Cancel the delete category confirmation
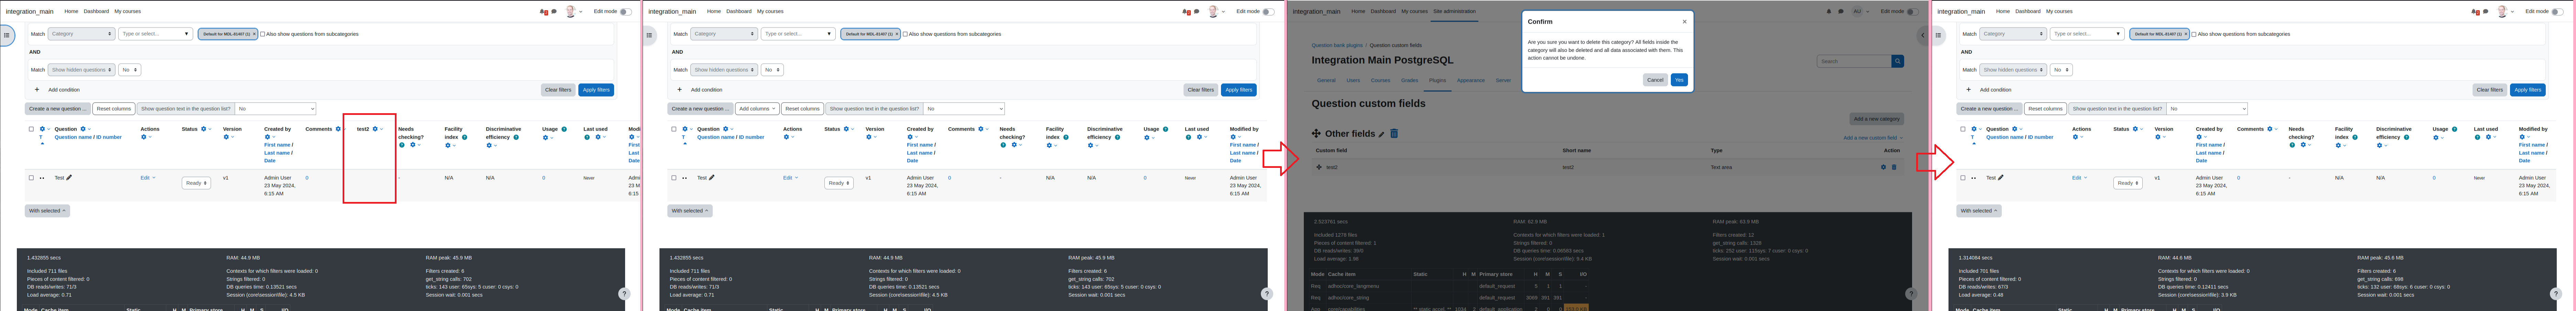Screen dimensions: 2576x311 1655,80
